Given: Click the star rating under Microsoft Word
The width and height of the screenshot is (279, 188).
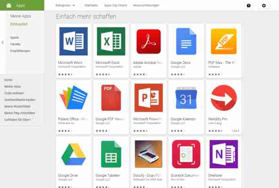Looking at the screenshot, I should (x=65, y=74).
